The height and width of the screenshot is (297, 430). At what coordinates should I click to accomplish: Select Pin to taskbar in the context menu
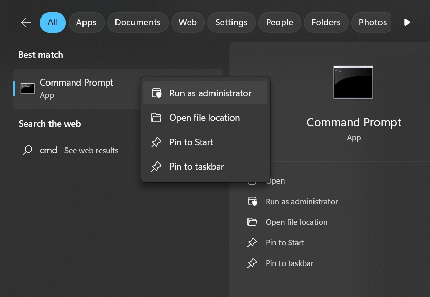point(196,167)
